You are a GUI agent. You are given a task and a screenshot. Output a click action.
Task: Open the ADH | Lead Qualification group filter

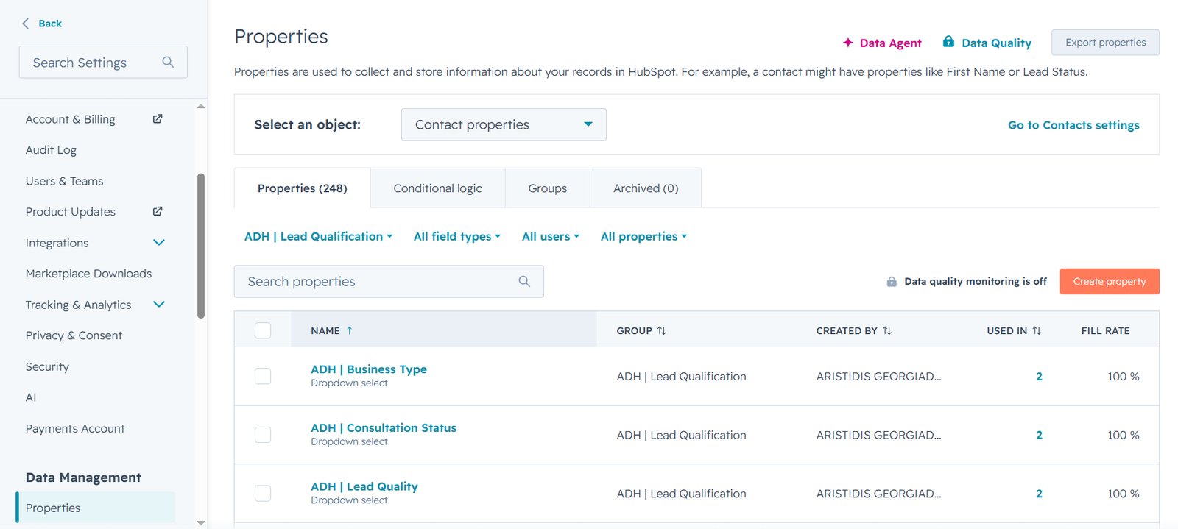[x=318, y=236]
